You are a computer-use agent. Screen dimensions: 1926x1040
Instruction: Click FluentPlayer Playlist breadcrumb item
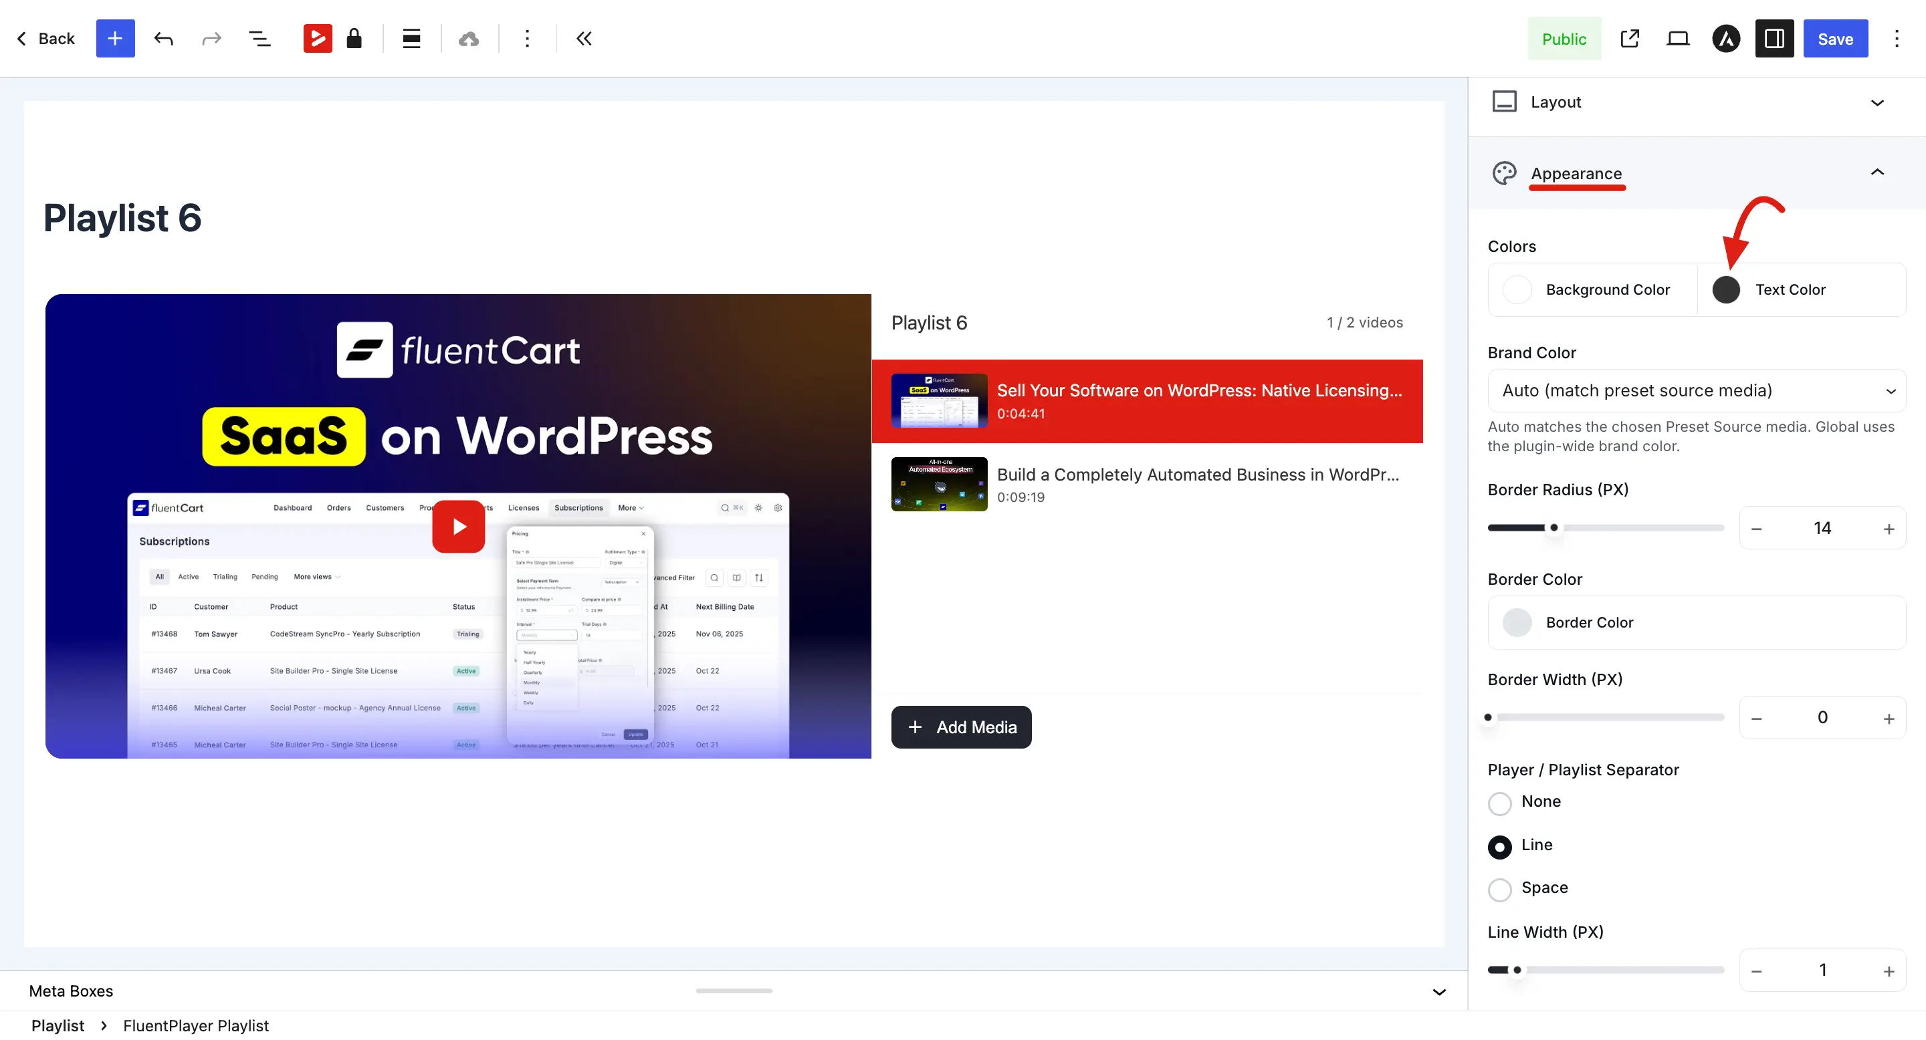[196, 1025]
